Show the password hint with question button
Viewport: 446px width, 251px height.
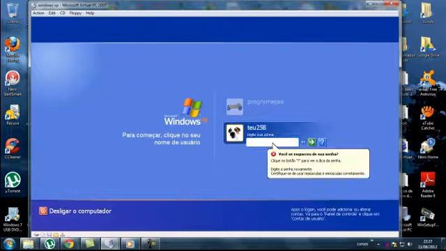point(322,142)
